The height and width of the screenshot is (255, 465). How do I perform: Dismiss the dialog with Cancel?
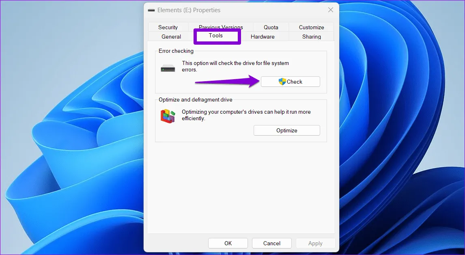click(x=272, y=243)
